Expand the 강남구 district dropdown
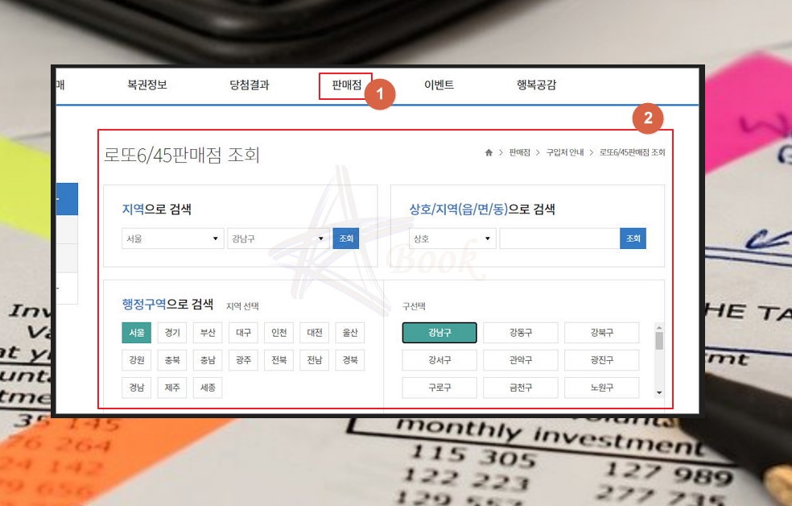 point(278,238)
